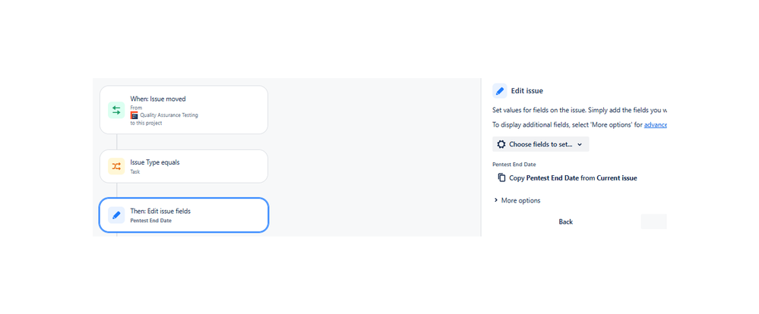Screen dimensions: 759x314
Task: Click the Pentest End Date field label
Action: [x=514, y=165]
